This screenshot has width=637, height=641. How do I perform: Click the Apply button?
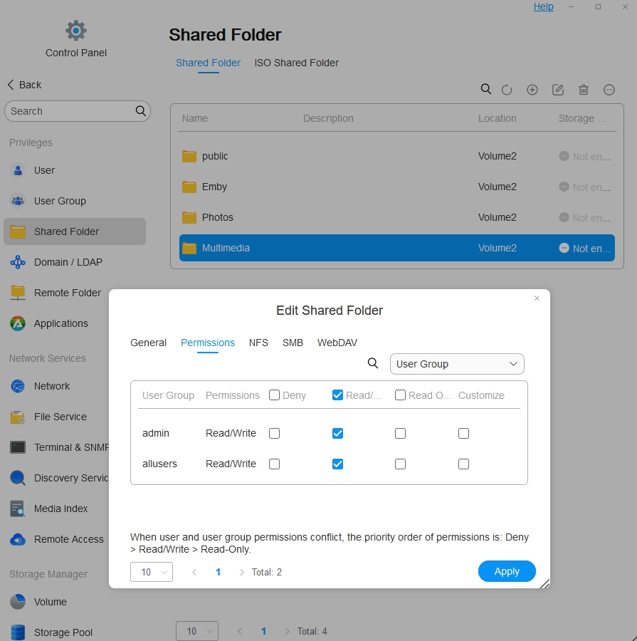click(507, 571)
